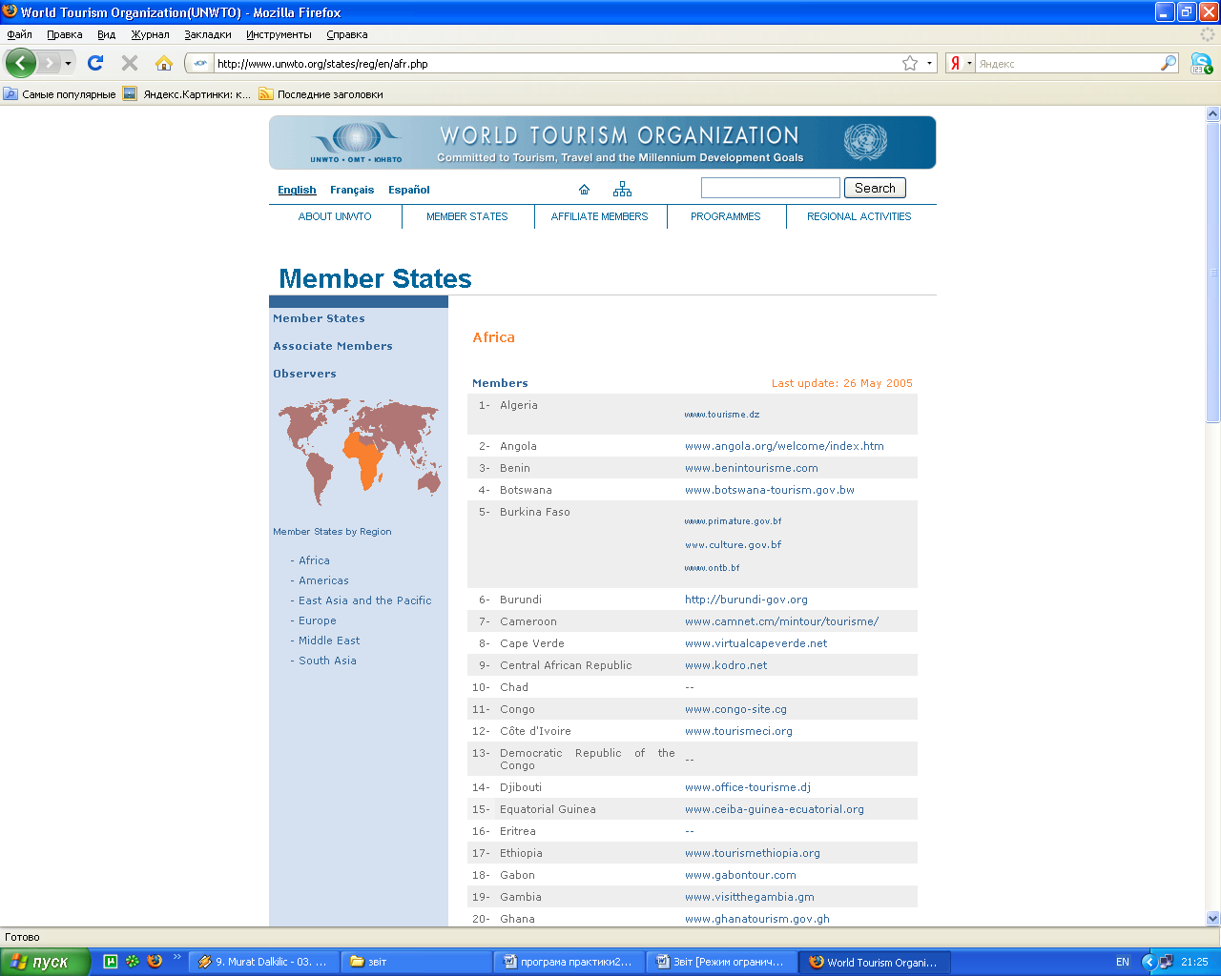Click the Яндекс search input field
The image size is (1221, 976).
click(1067, 64)
